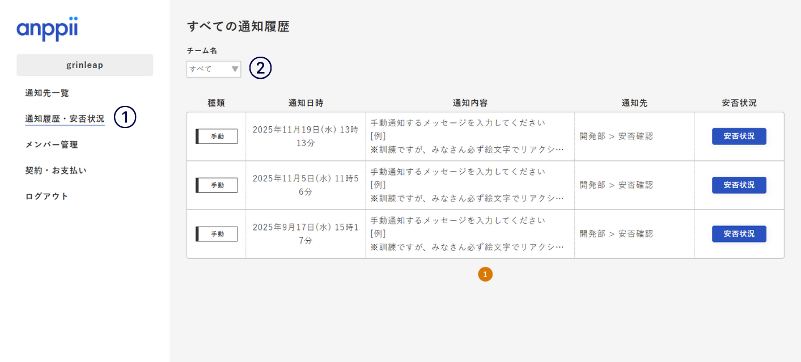Open 通知先一覧 in the sidebar

pyautogui.click(x=47, y=93)
